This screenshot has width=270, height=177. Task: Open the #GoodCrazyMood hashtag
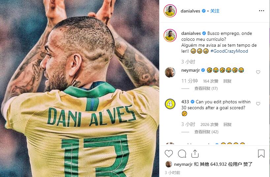pyautogui.click(x=229, y=51)
